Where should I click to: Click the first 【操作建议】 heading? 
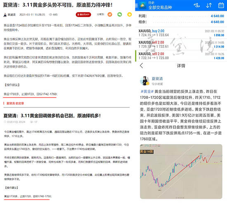pos(12,85)
